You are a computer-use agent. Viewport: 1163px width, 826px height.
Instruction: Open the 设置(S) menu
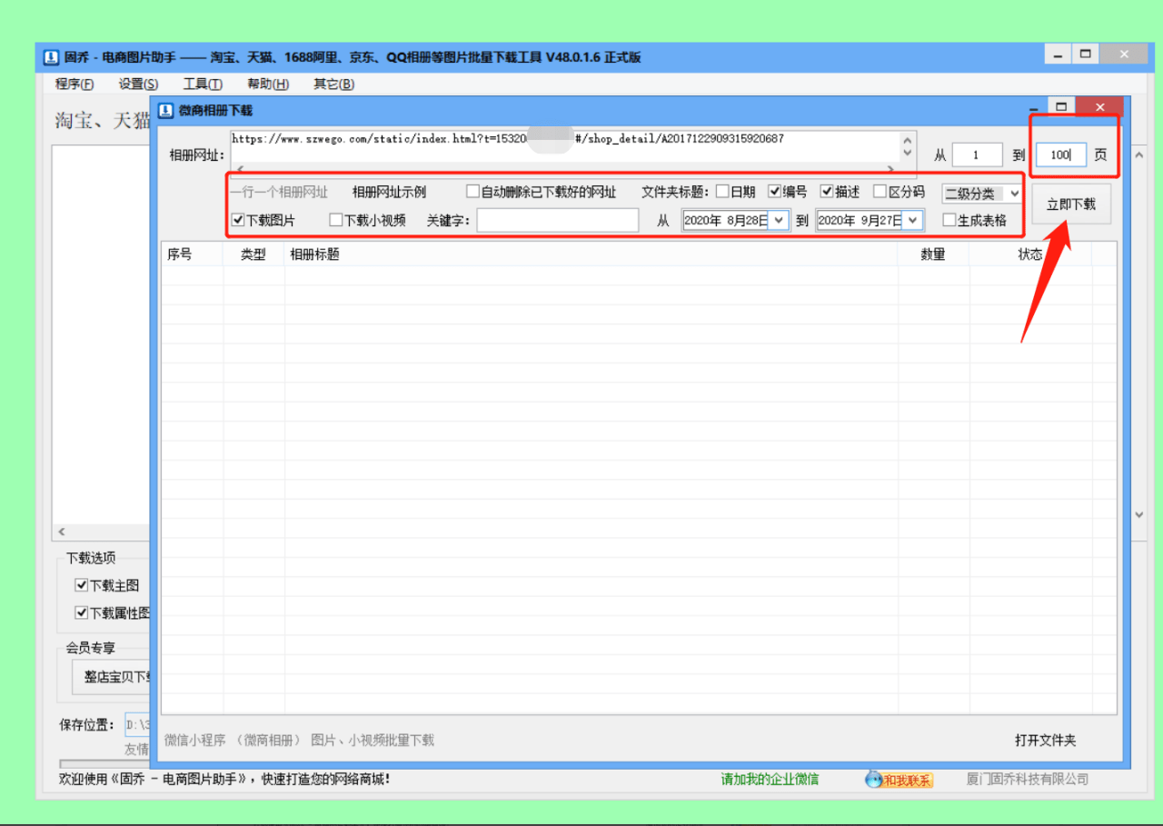138,84
